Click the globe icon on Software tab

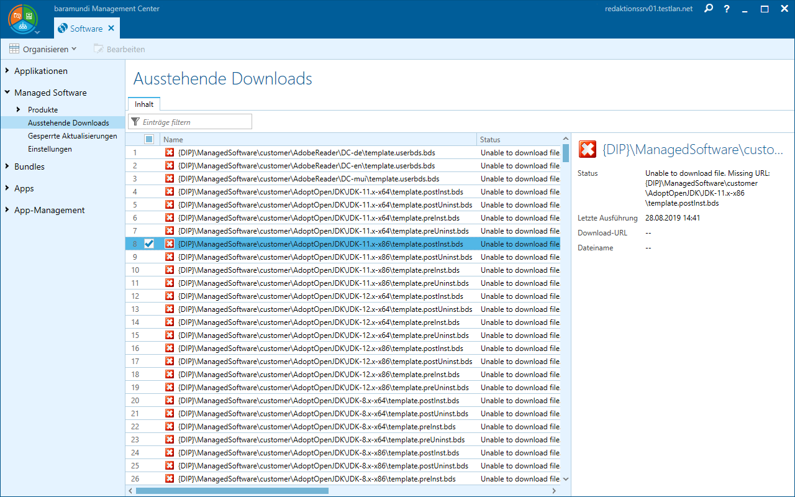(63, 29)
